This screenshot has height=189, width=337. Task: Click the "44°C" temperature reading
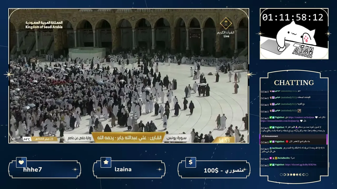(27, 139)
